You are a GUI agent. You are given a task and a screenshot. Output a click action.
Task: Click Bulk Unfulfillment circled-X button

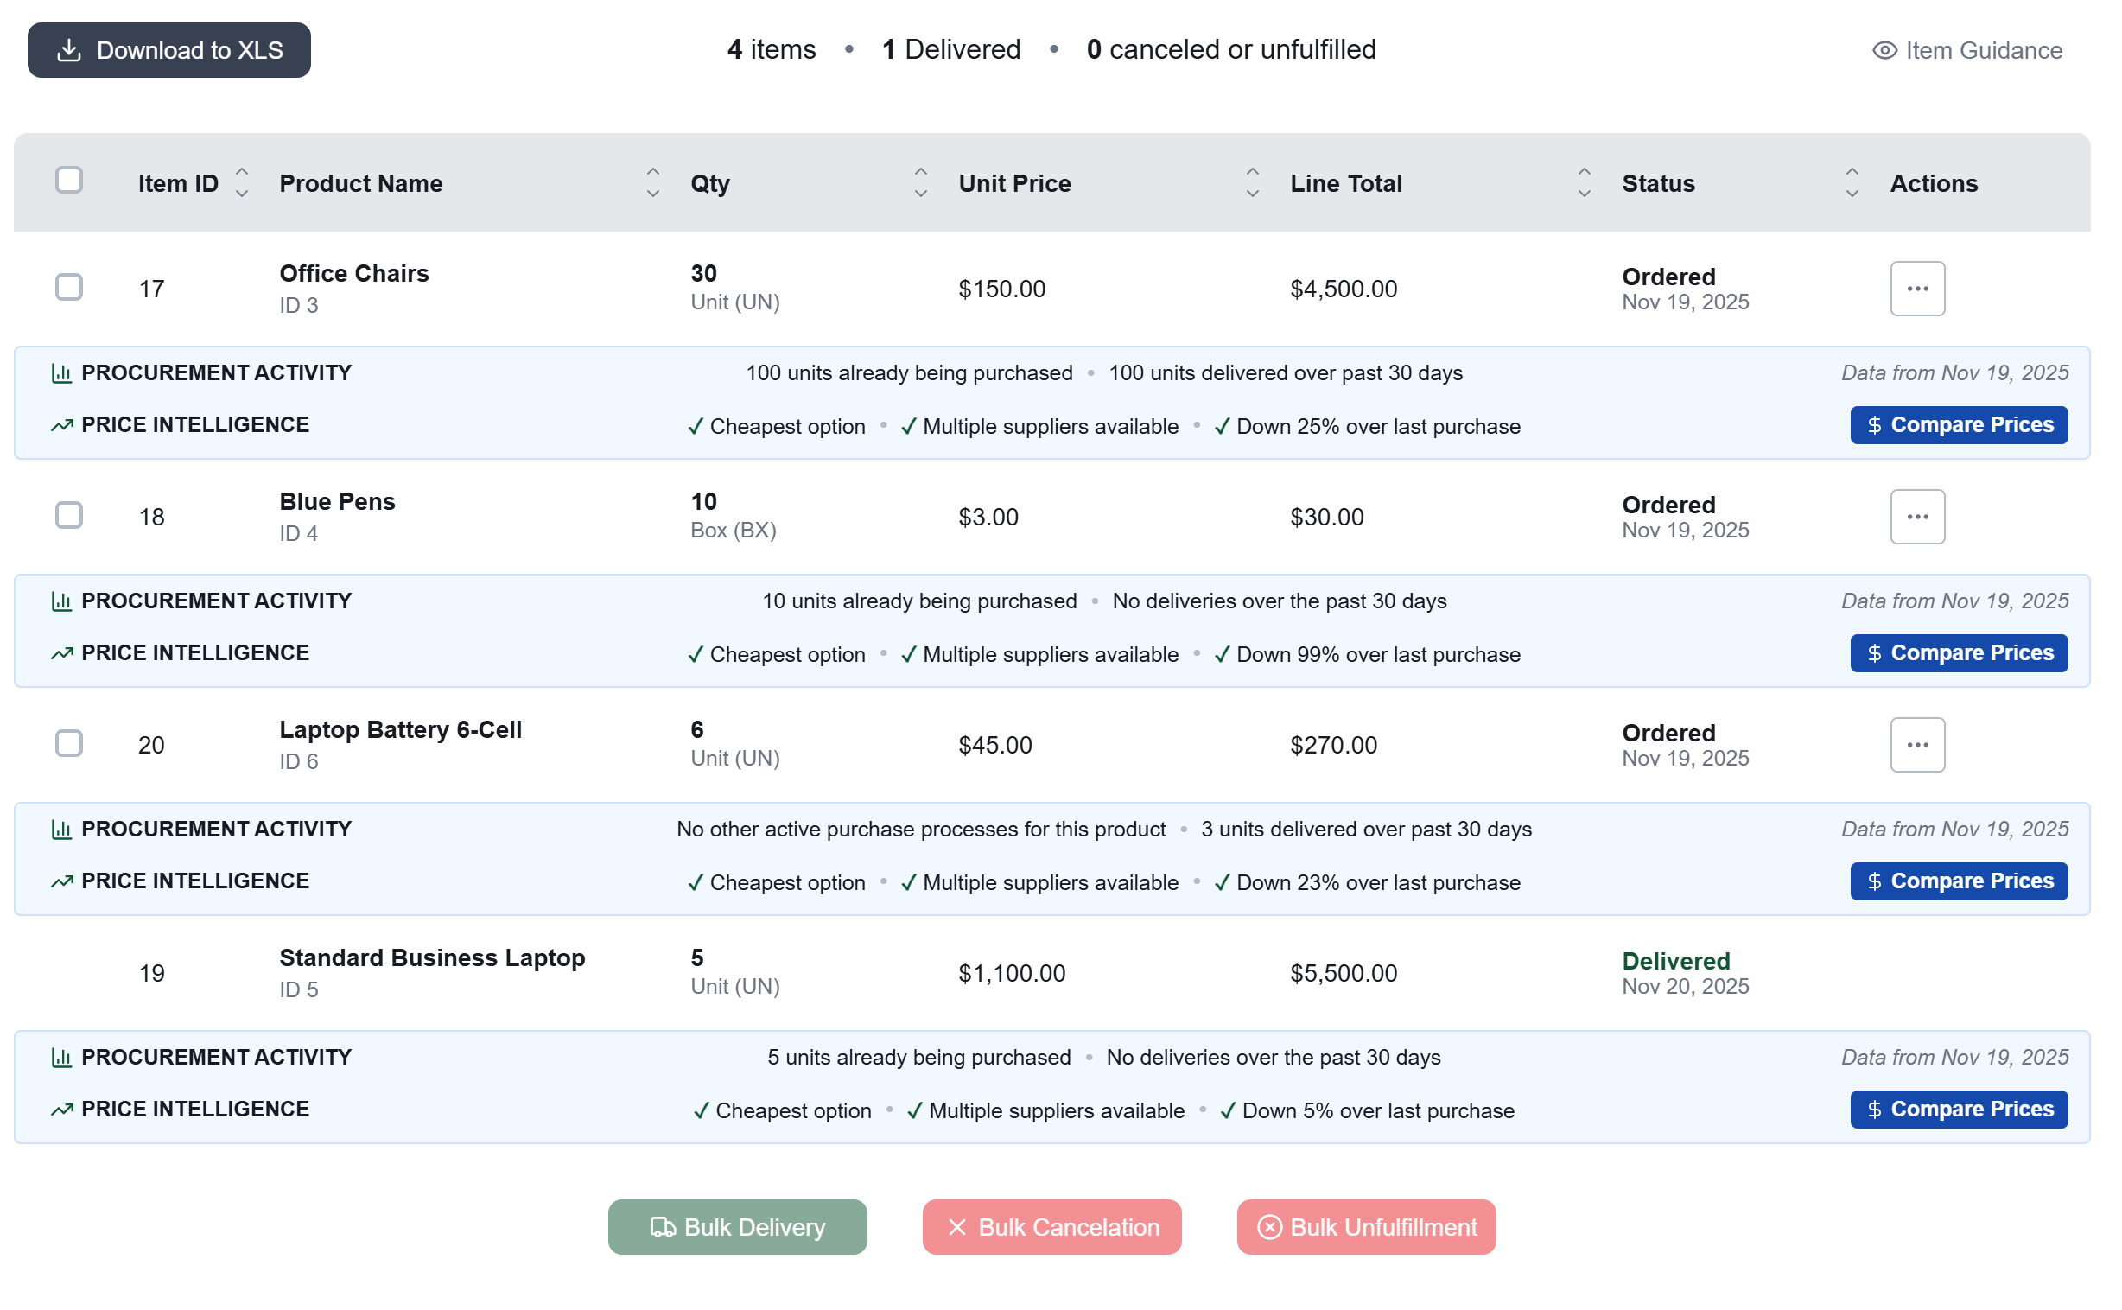coord(1368,1228)
